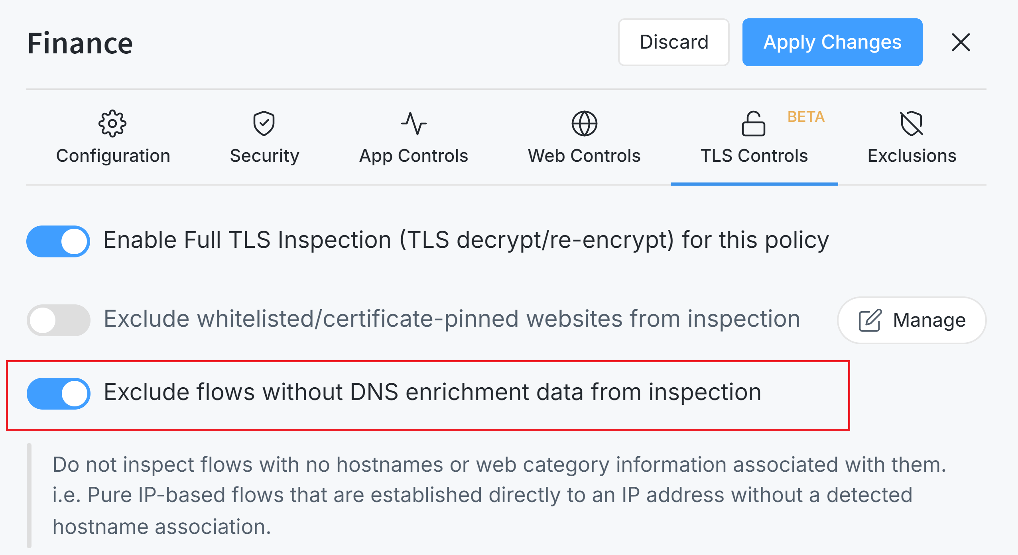Click the App Controls activity pulse icon
Viewport: 1018px width, 555px height.
(414, 124)
